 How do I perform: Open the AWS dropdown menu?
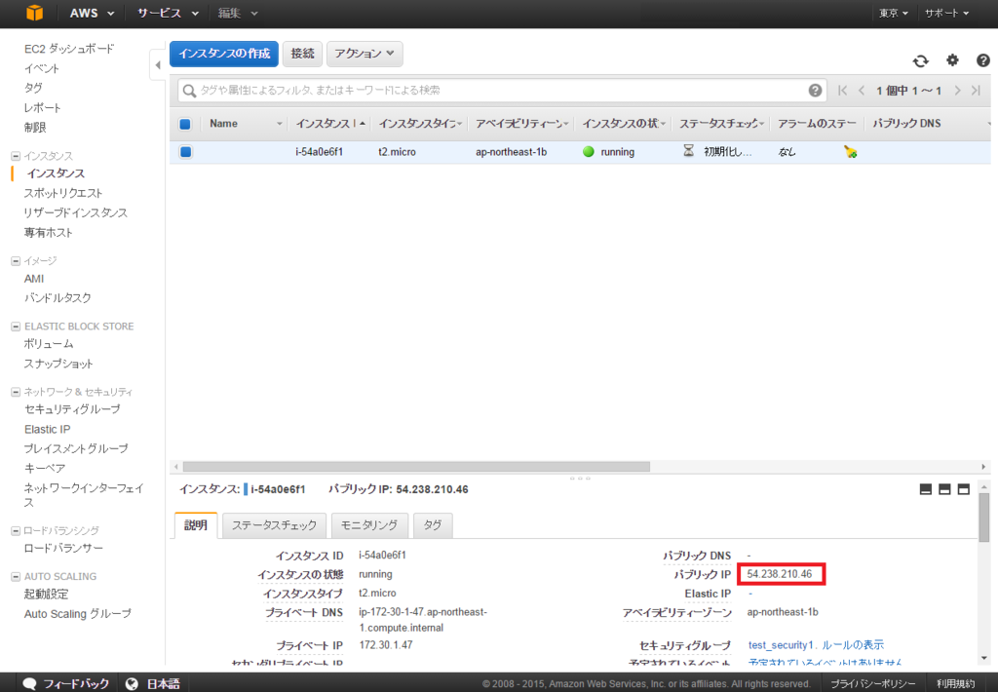coord(93,14)
